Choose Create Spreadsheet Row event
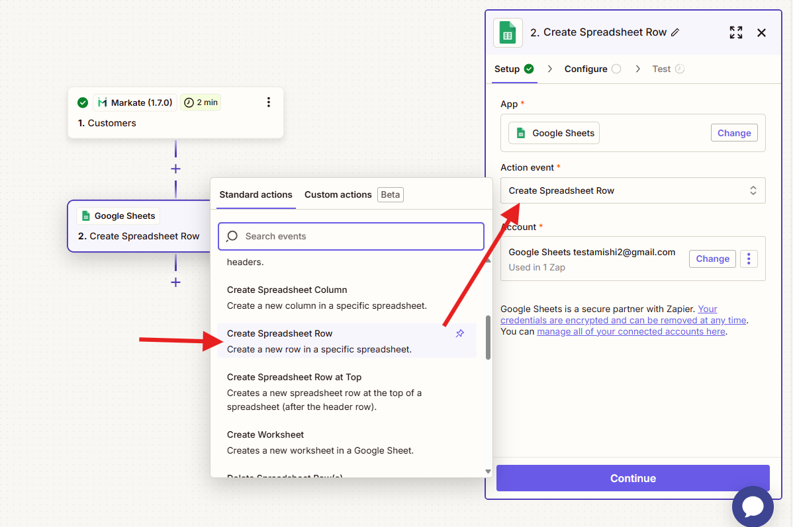 pyautogui.click(x=347, y=341)
